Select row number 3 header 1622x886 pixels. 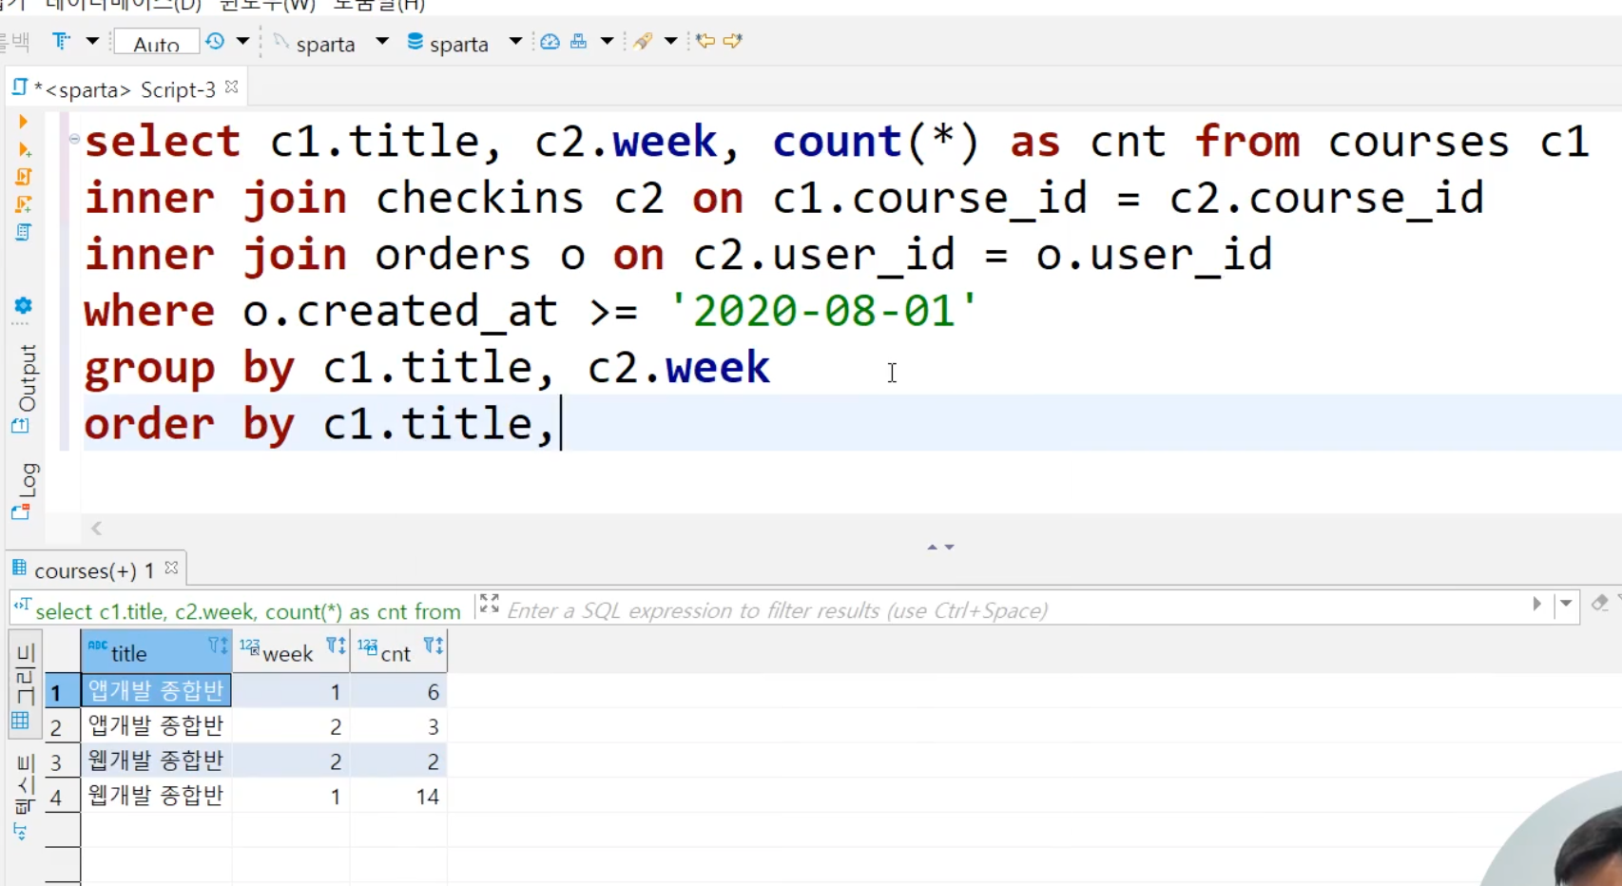pos(63,761)
